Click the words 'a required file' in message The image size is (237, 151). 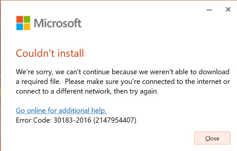click(38, 82)
